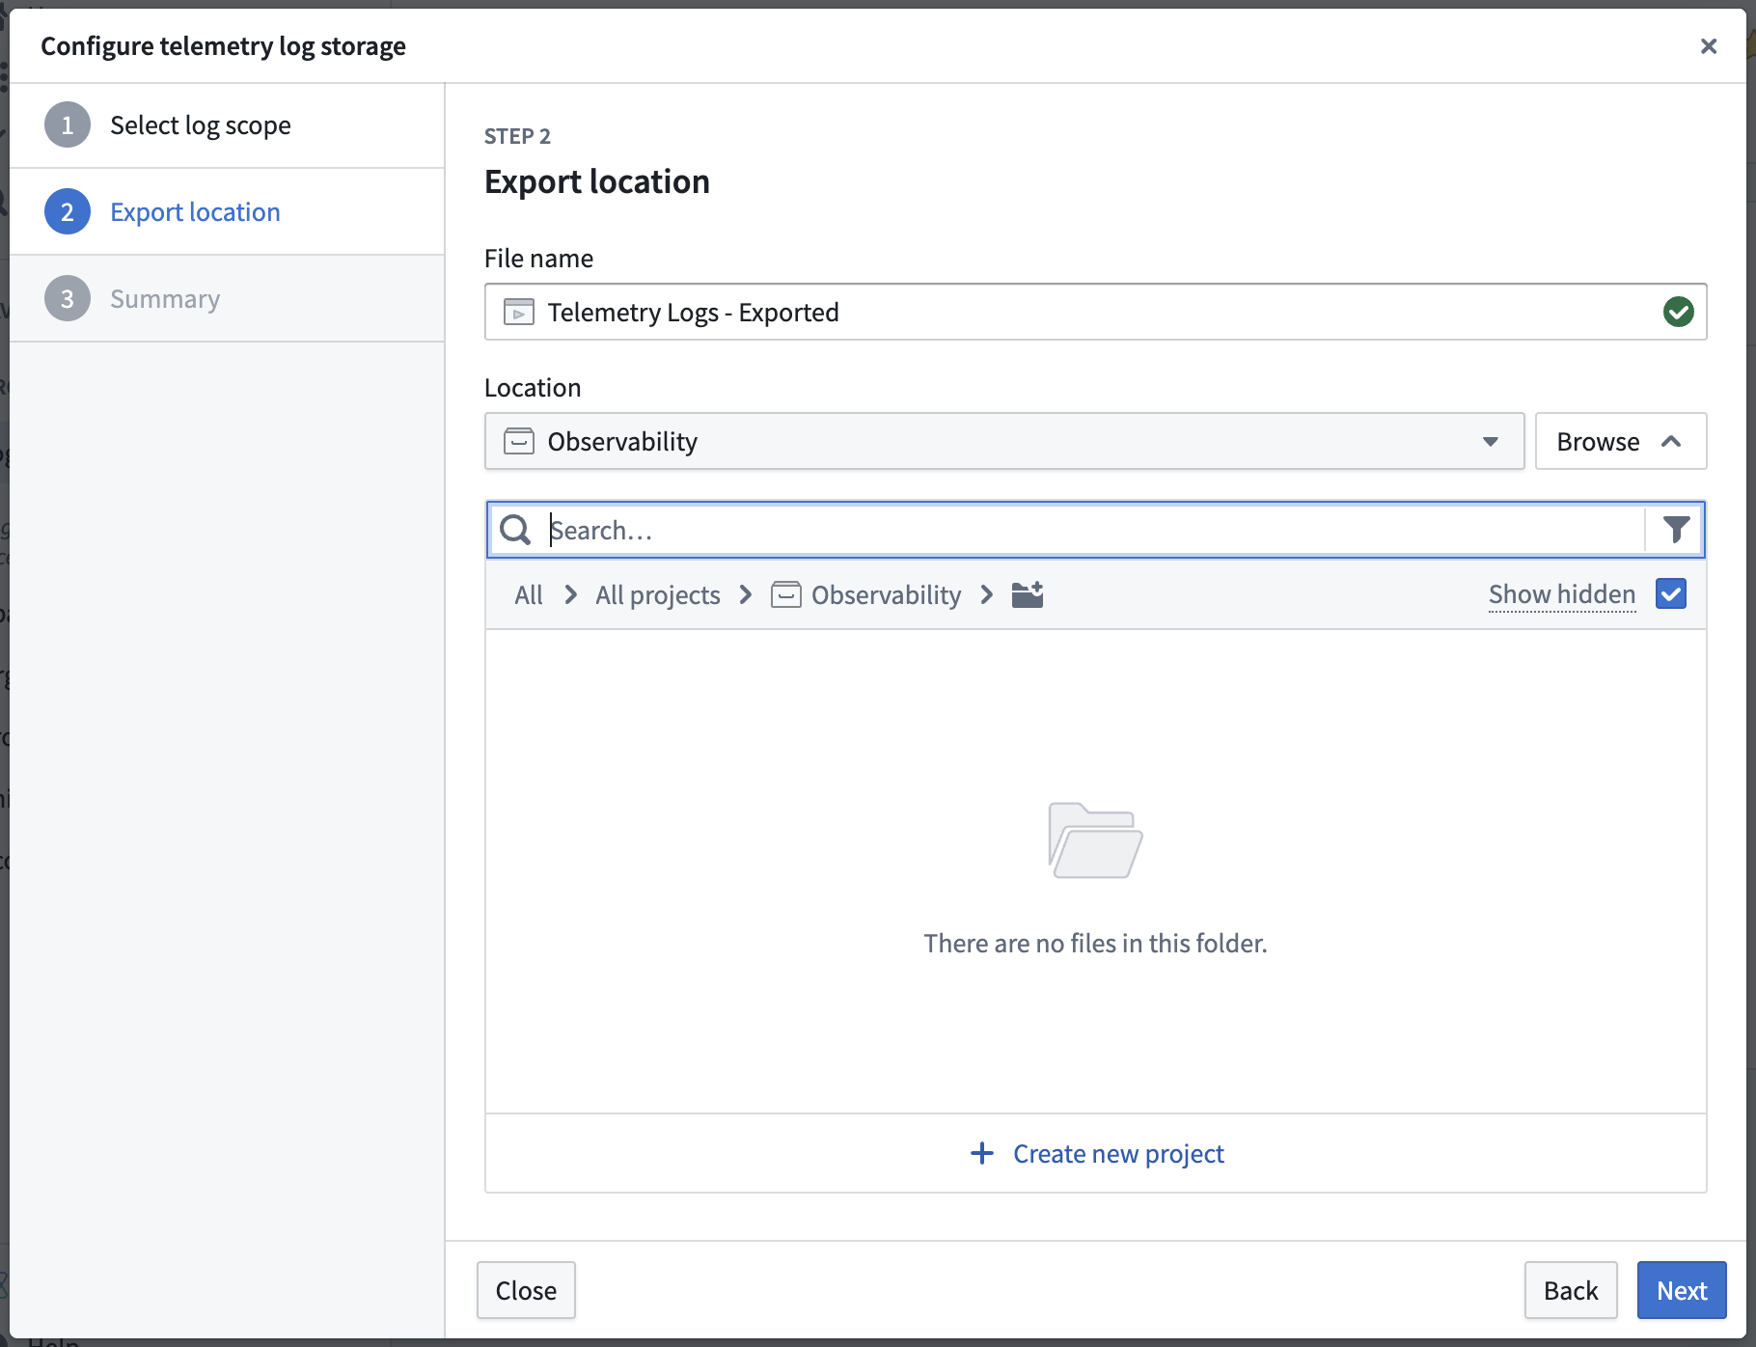Click Create new project
Screen dimensions: 1756x1347
coord(1117,1153)
